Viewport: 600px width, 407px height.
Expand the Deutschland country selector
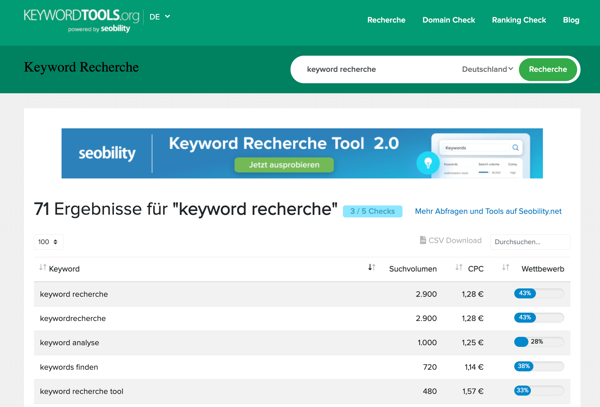tap(487, 69)
